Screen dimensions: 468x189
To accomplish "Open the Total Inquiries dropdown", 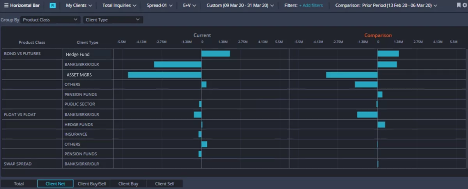I will 119,5.
